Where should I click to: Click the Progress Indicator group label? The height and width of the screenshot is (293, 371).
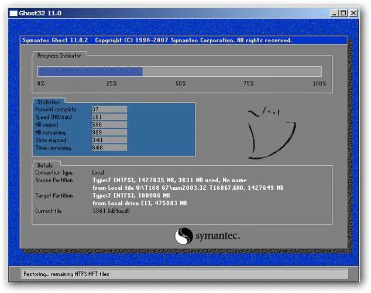click(59, 56)
